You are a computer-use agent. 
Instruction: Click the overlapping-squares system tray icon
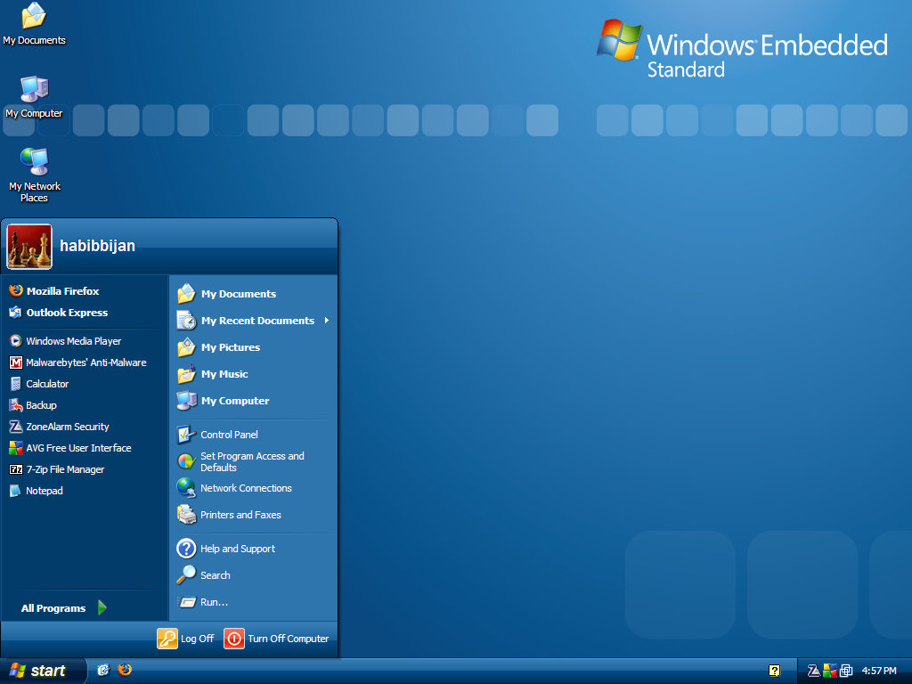[x=846, y=672]
